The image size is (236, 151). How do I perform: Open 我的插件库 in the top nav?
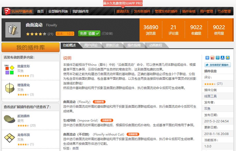coord(80,11)
